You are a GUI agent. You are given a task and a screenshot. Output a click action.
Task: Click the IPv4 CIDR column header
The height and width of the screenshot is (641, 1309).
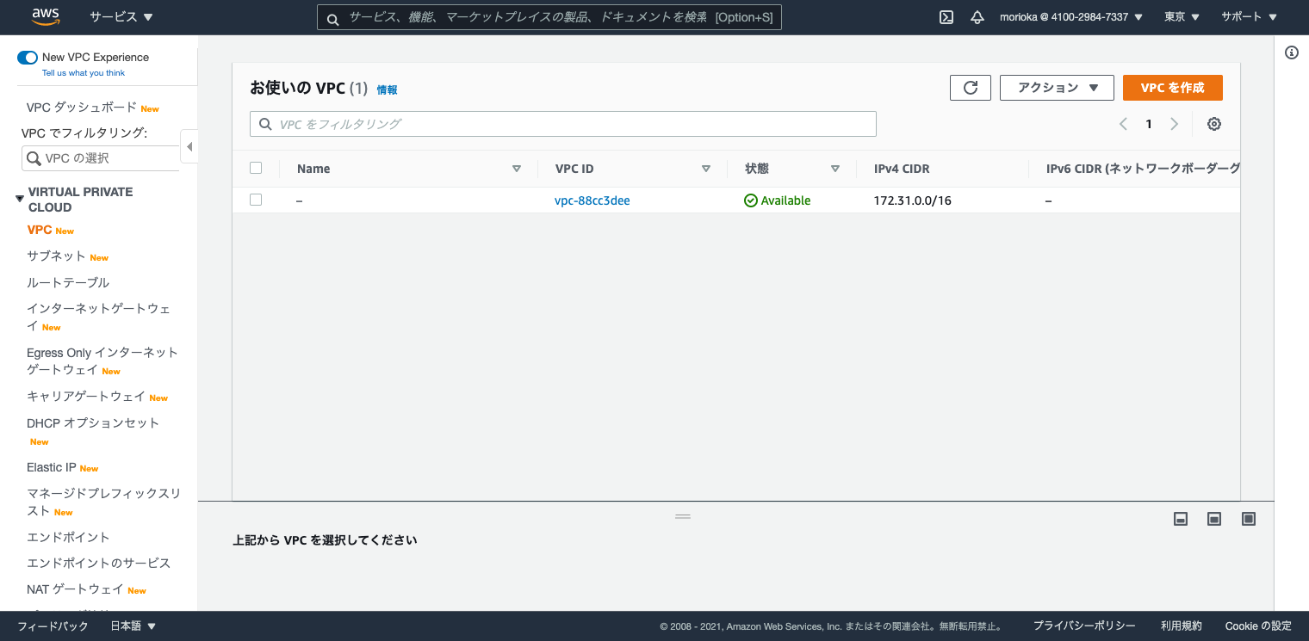(x=902, y=169)
